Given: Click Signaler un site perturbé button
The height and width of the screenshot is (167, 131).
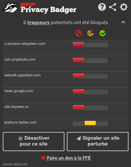Looking at the screenshot, I should point(98,142).
